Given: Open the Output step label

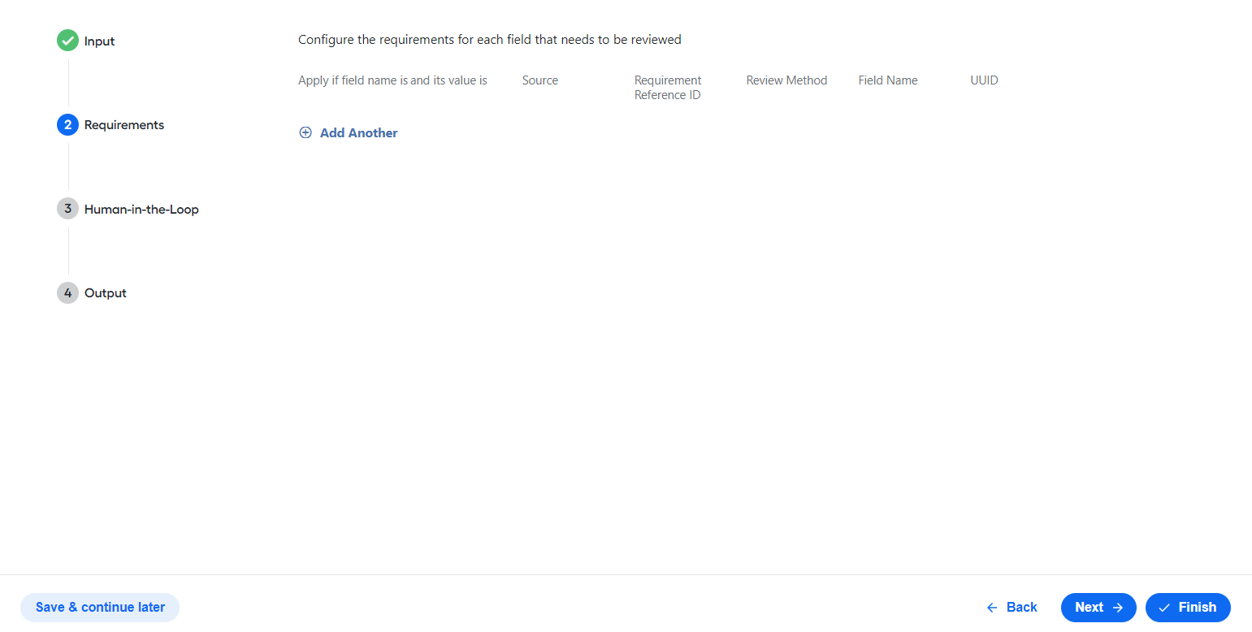Looking at the screenshot, I should click(106, 293).
